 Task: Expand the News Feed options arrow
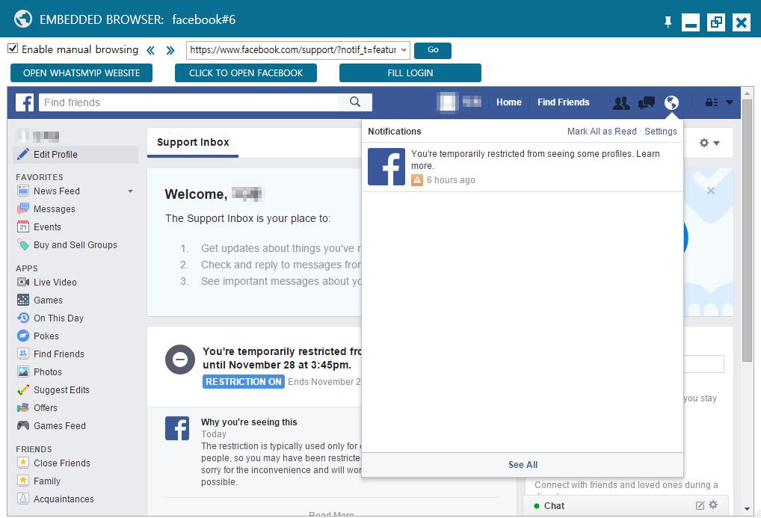click(x=130, y=191)
